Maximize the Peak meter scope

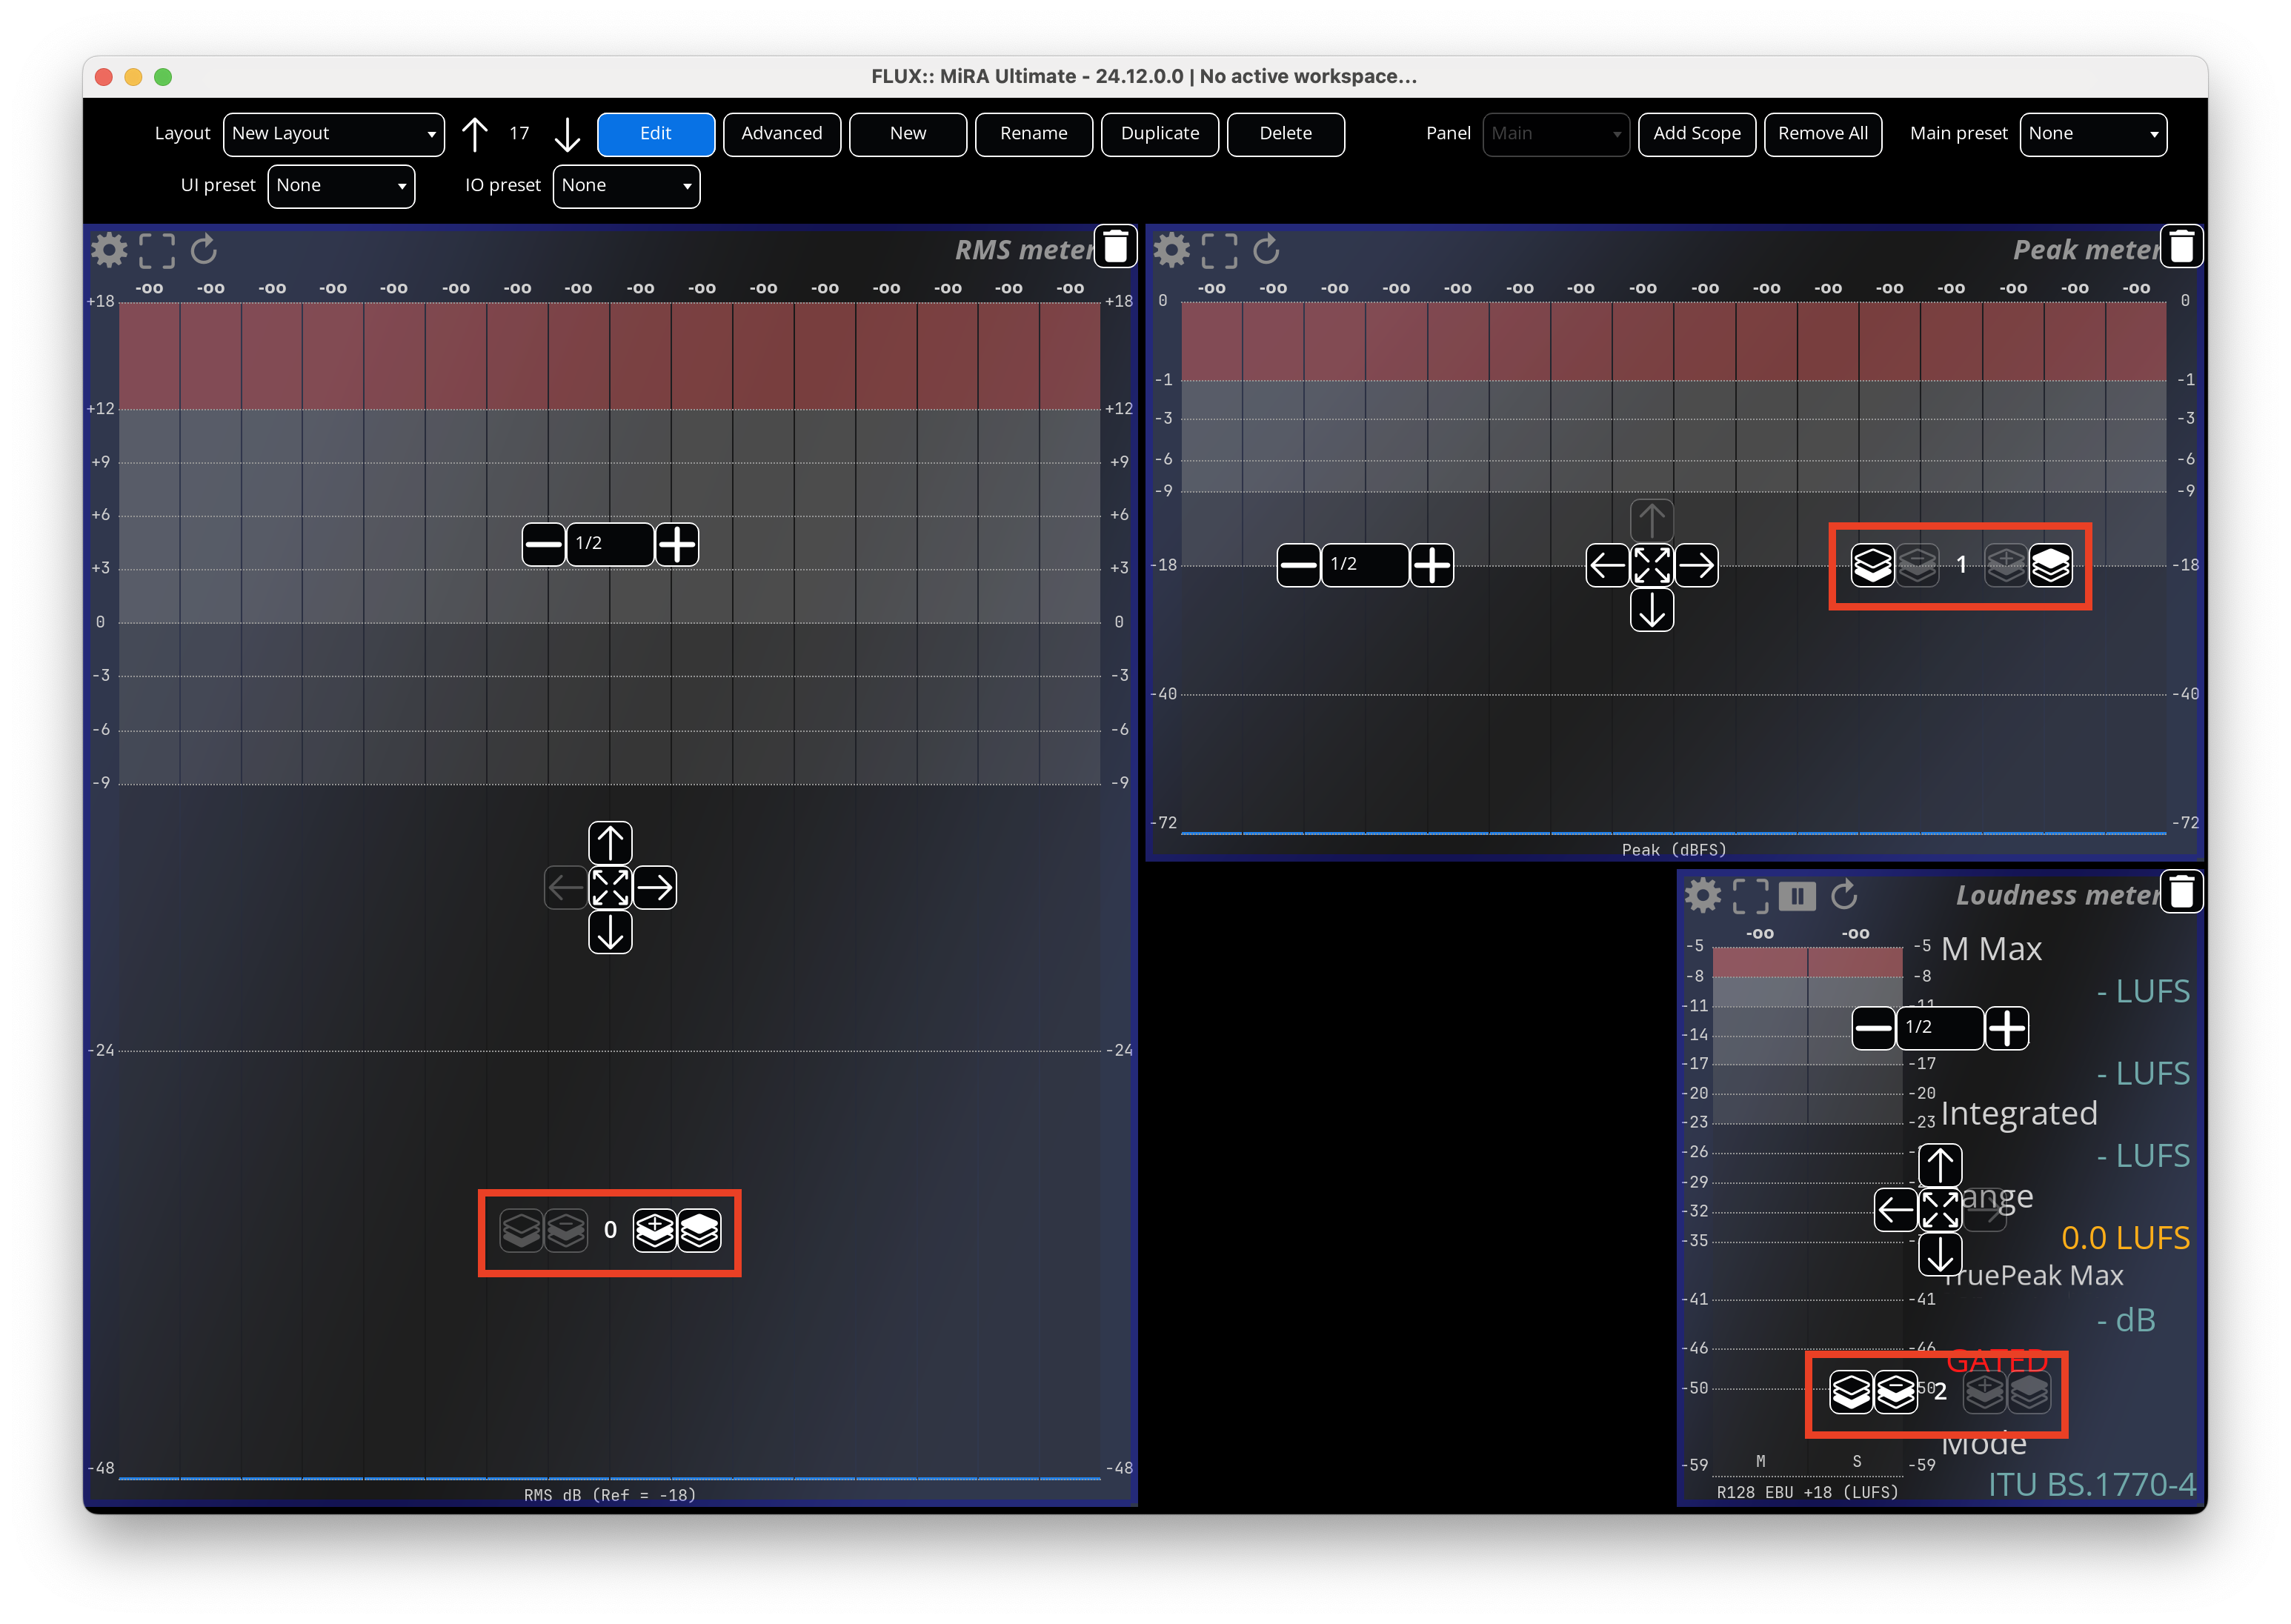coord(1218,250)
